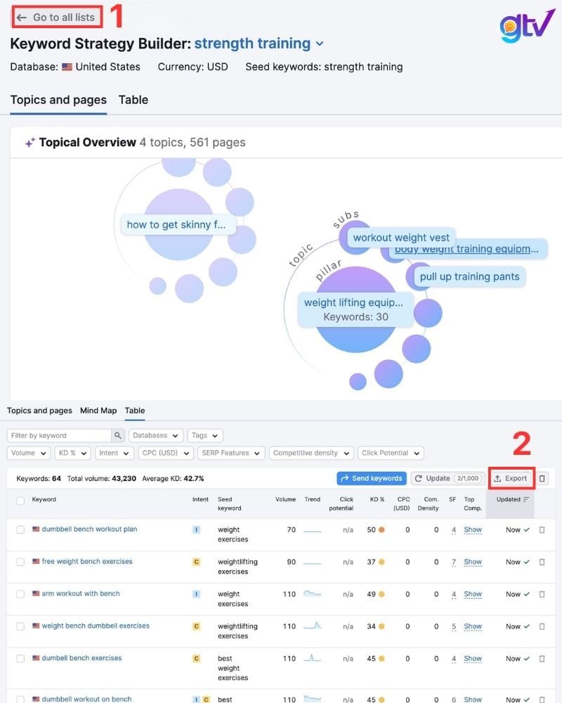Click the back arrow to all lists
The height and width of the screenshot is (703, 562).
[22, 18]
